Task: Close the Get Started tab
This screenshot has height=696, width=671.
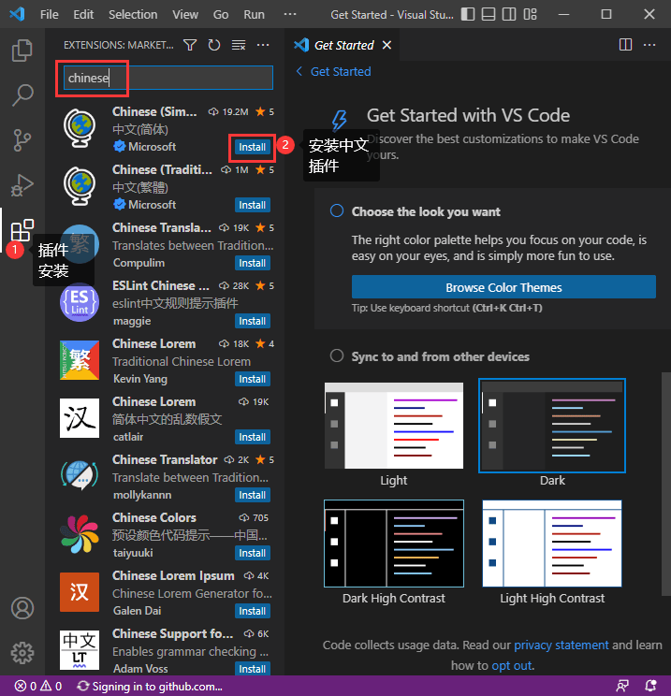Action: pyautogui.click(x=387, y=45)
